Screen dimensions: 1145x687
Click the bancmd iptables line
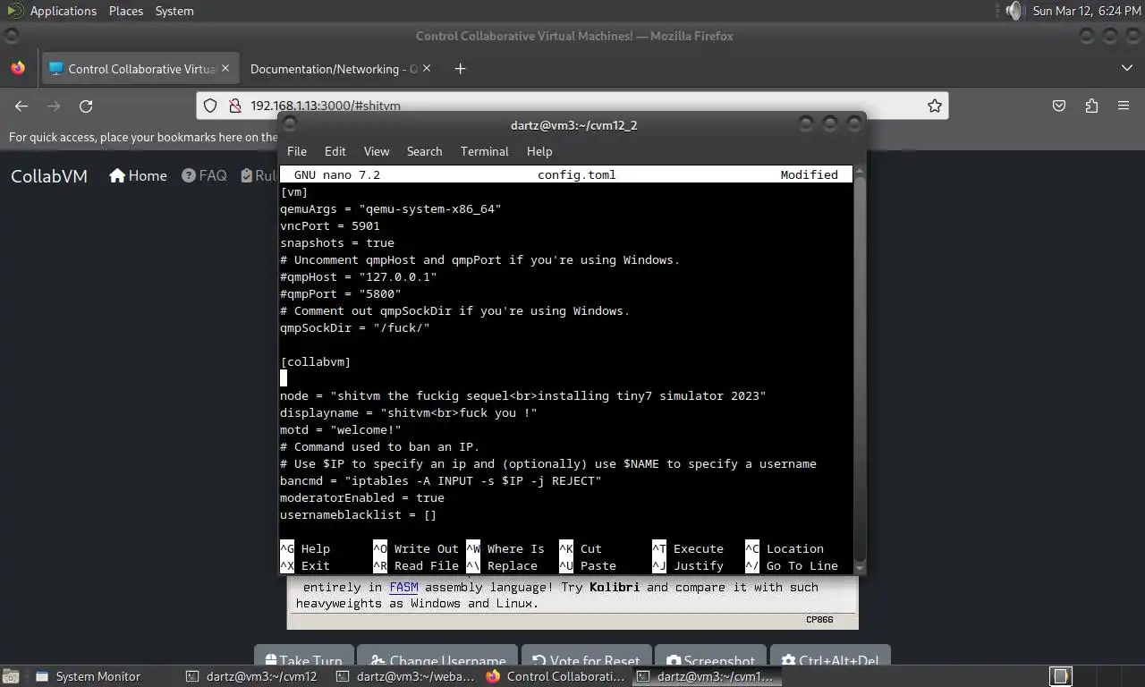pyautogui.click(x=441, y=480)
